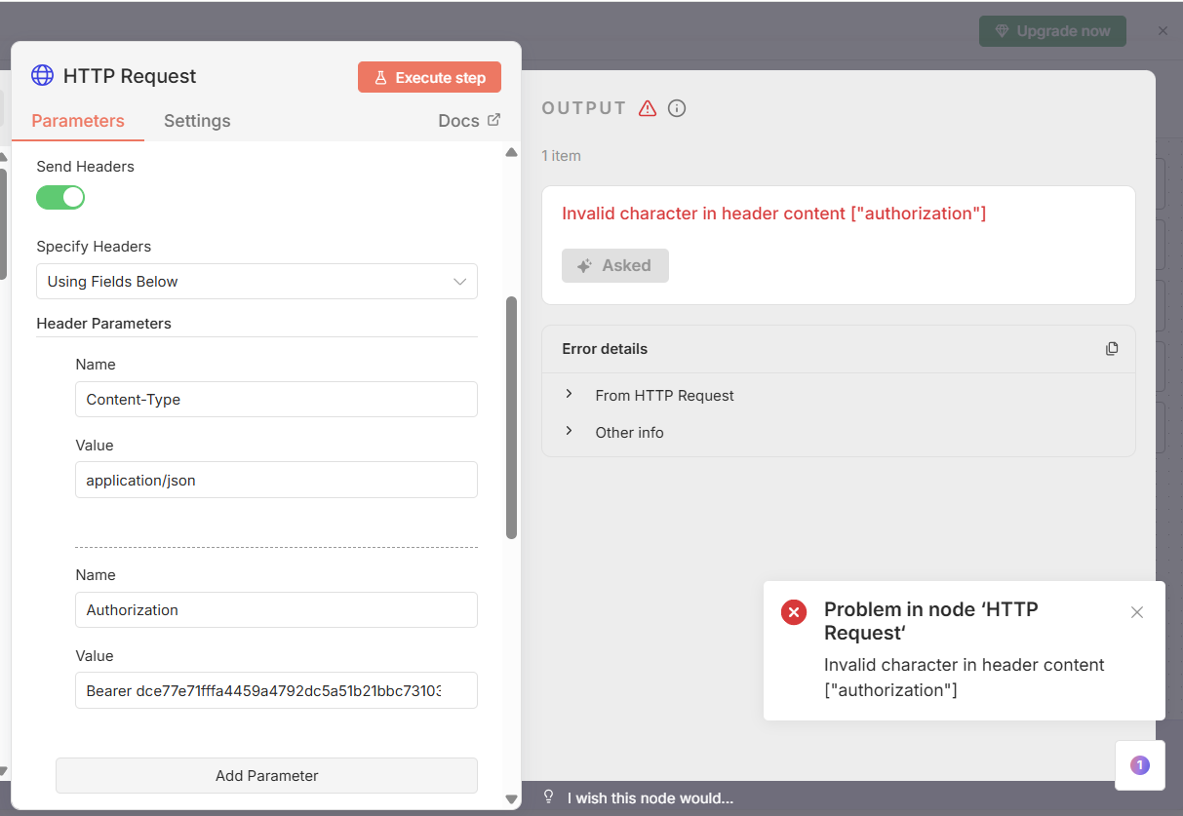Open the Docs external link
Image resolution: width=1183 pixels, height=816 pixels.
(469, 121)
